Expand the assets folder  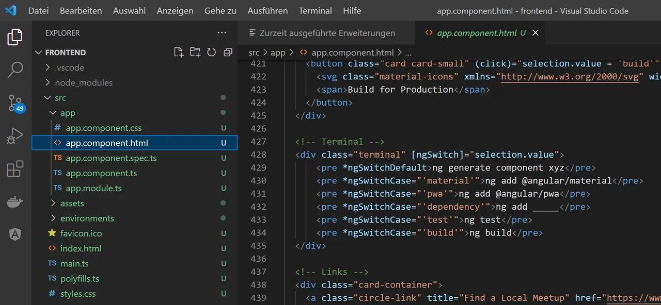72,203
